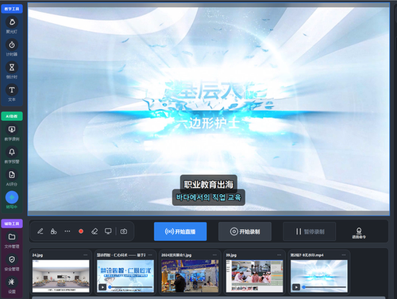Click 暂停录制 pause recording button

click(310, 231)
